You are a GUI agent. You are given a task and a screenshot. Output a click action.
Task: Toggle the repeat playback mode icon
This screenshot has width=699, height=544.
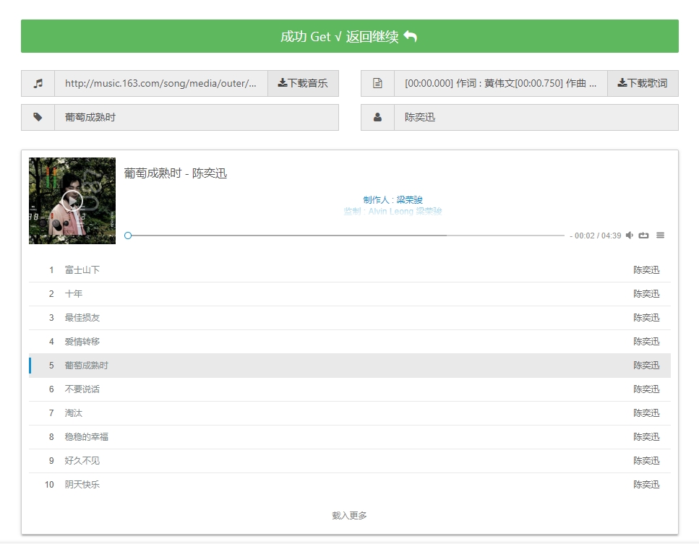point(645,235)
